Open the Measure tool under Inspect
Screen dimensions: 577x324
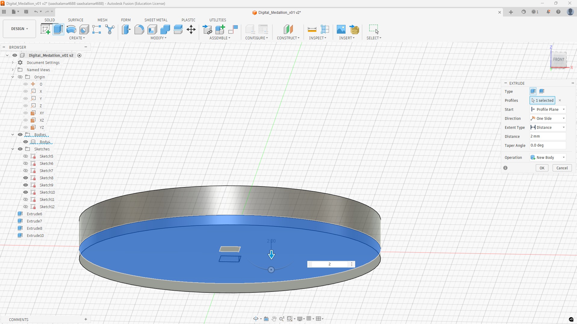point(312,29)
